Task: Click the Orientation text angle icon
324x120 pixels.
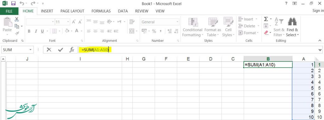Action: [x=109, y=22]
